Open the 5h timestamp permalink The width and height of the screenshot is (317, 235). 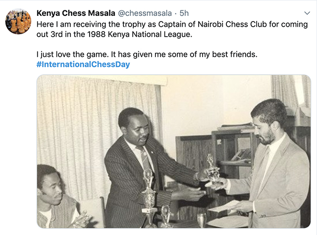point(184,13)
